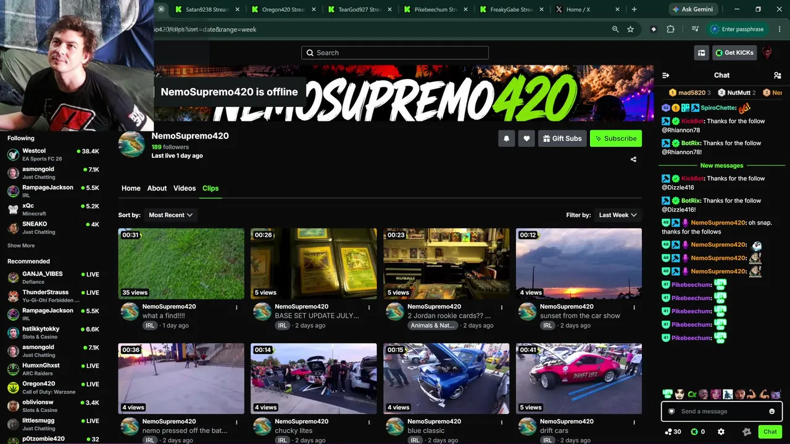
Task: Click the 'Let's go' emote in quick emotes
Action: (x=667, y=394)
